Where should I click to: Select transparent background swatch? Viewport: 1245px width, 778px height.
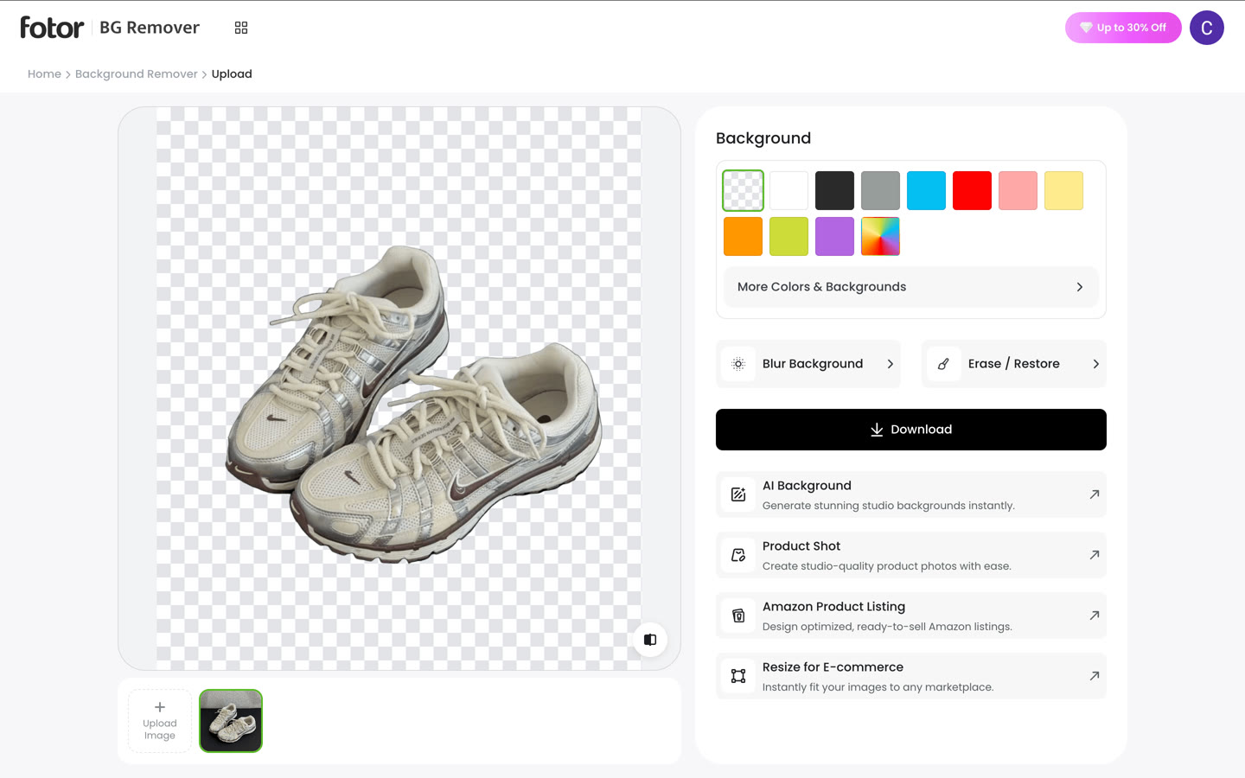[x=743, y=190]
